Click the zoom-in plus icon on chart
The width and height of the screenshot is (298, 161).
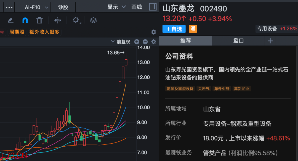(x=137, y=41)
